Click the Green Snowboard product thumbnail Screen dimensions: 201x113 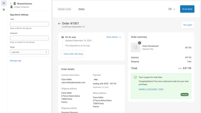[135, 47]
